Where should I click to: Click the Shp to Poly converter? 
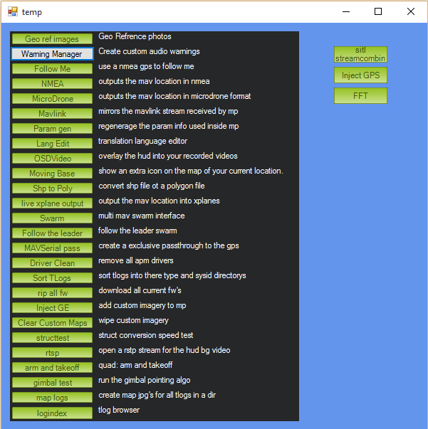click(x=52, y=189)
